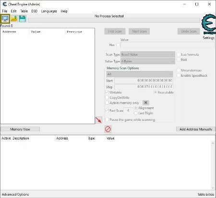Enable Speedhack checkbox
This screenshot has width=216, height=198.
tap(179, 75)
